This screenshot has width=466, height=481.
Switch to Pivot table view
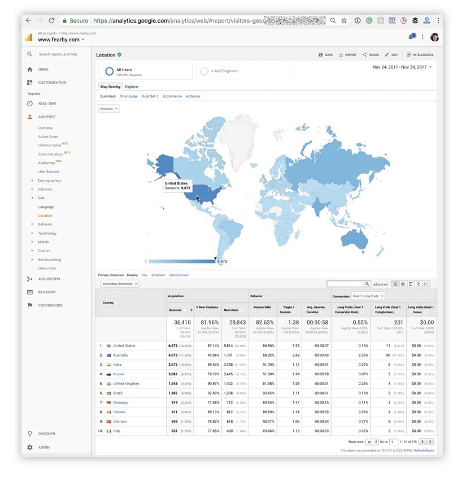pyautogui.click(x=426, y=284)
